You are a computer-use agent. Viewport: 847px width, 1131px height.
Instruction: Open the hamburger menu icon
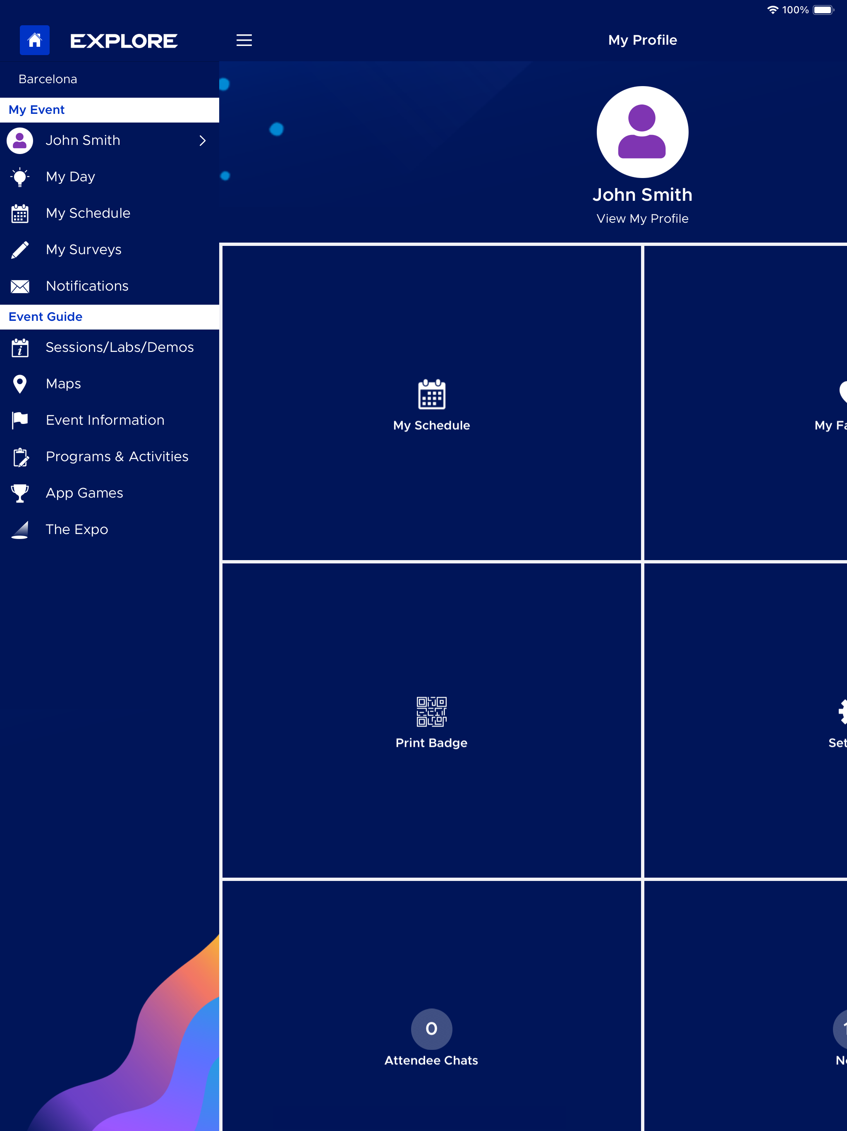244,40
